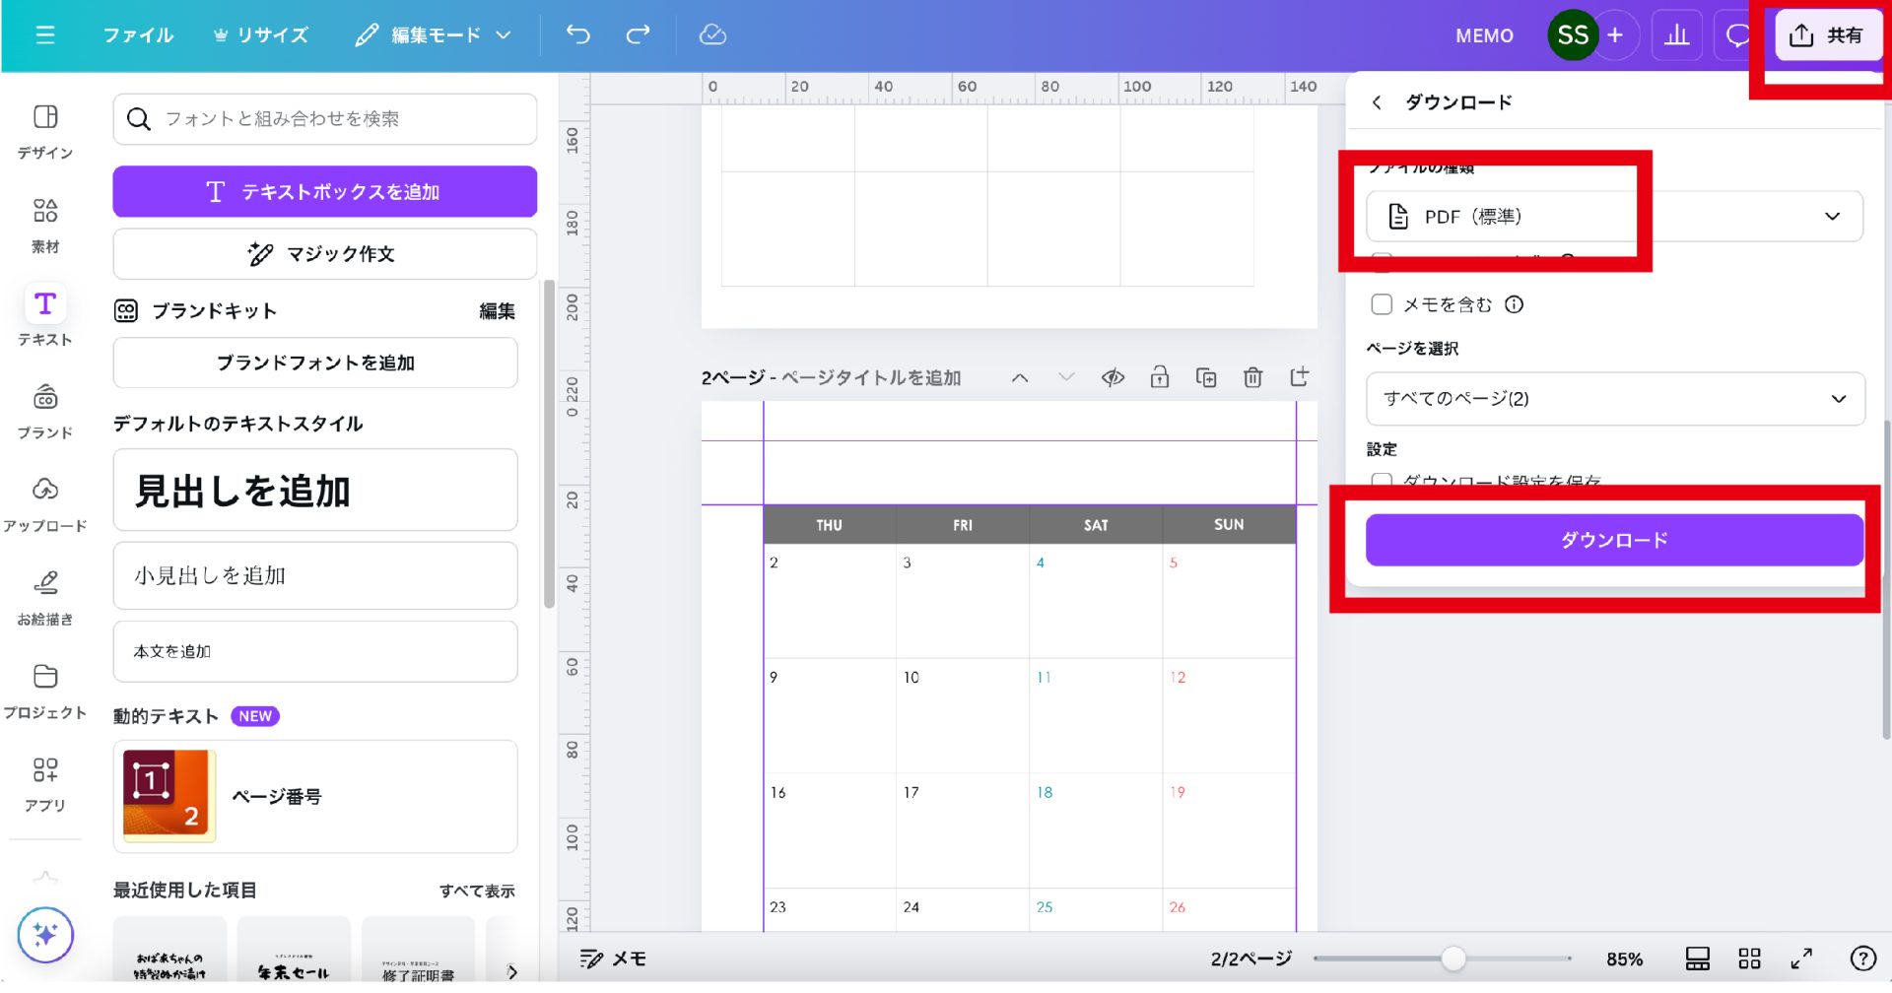Screen dimensions: 1892x993
Task: Click the purple ダウンロード button
Action: [1613, 540]
